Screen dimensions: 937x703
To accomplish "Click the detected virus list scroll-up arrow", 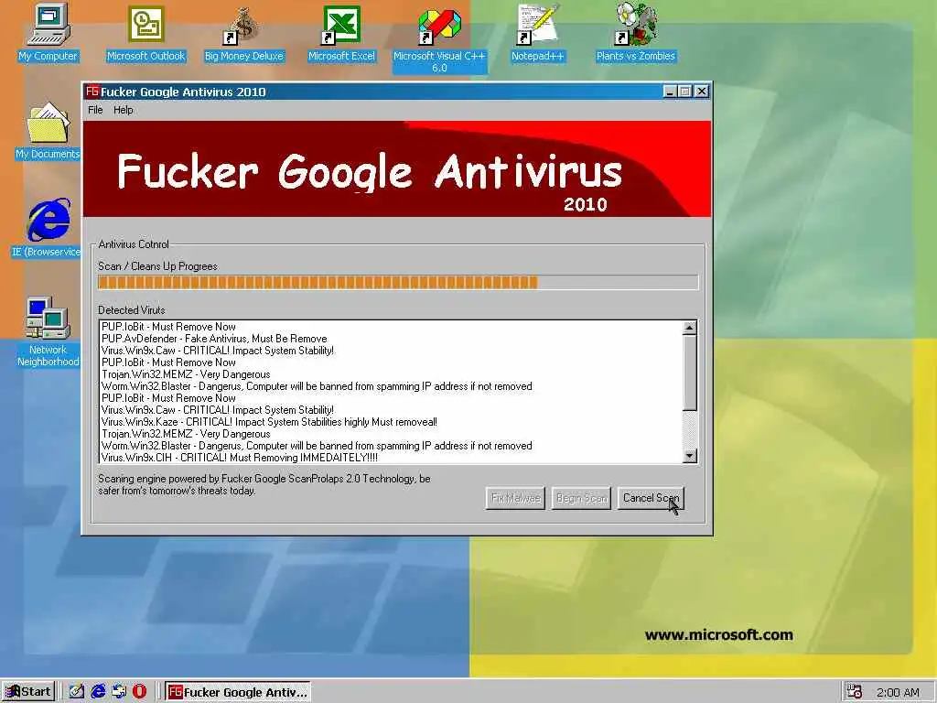I will click(690, 328).
